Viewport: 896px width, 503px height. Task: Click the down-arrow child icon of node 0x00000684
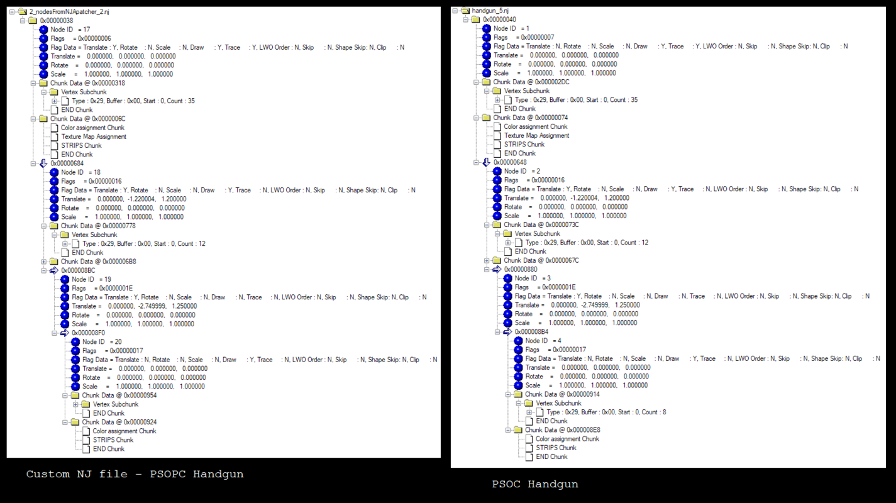click(x=43, y=163)
